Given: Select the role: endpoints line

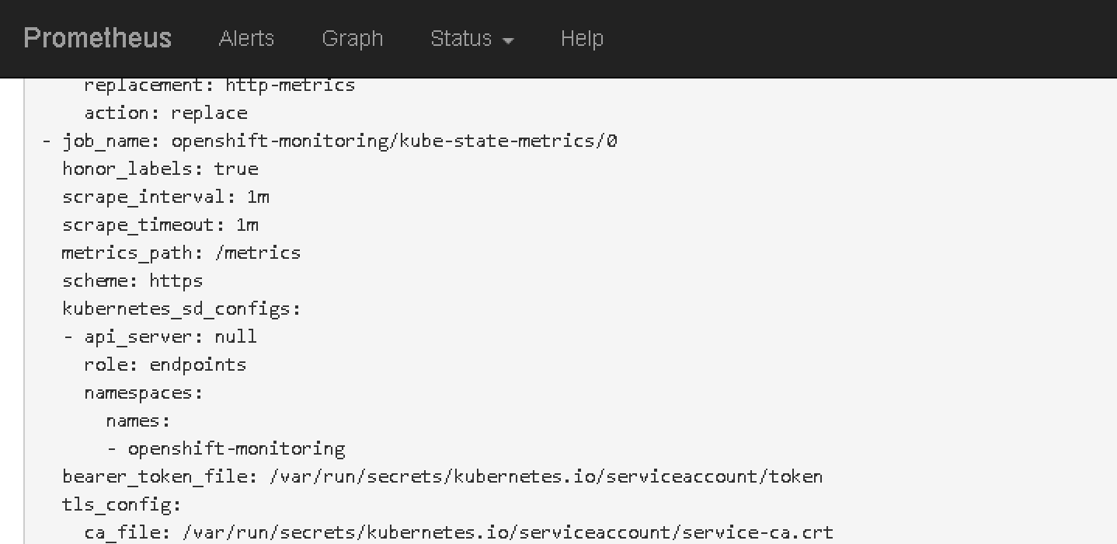Looking at the screenshot, I should (x=165, y=364).
